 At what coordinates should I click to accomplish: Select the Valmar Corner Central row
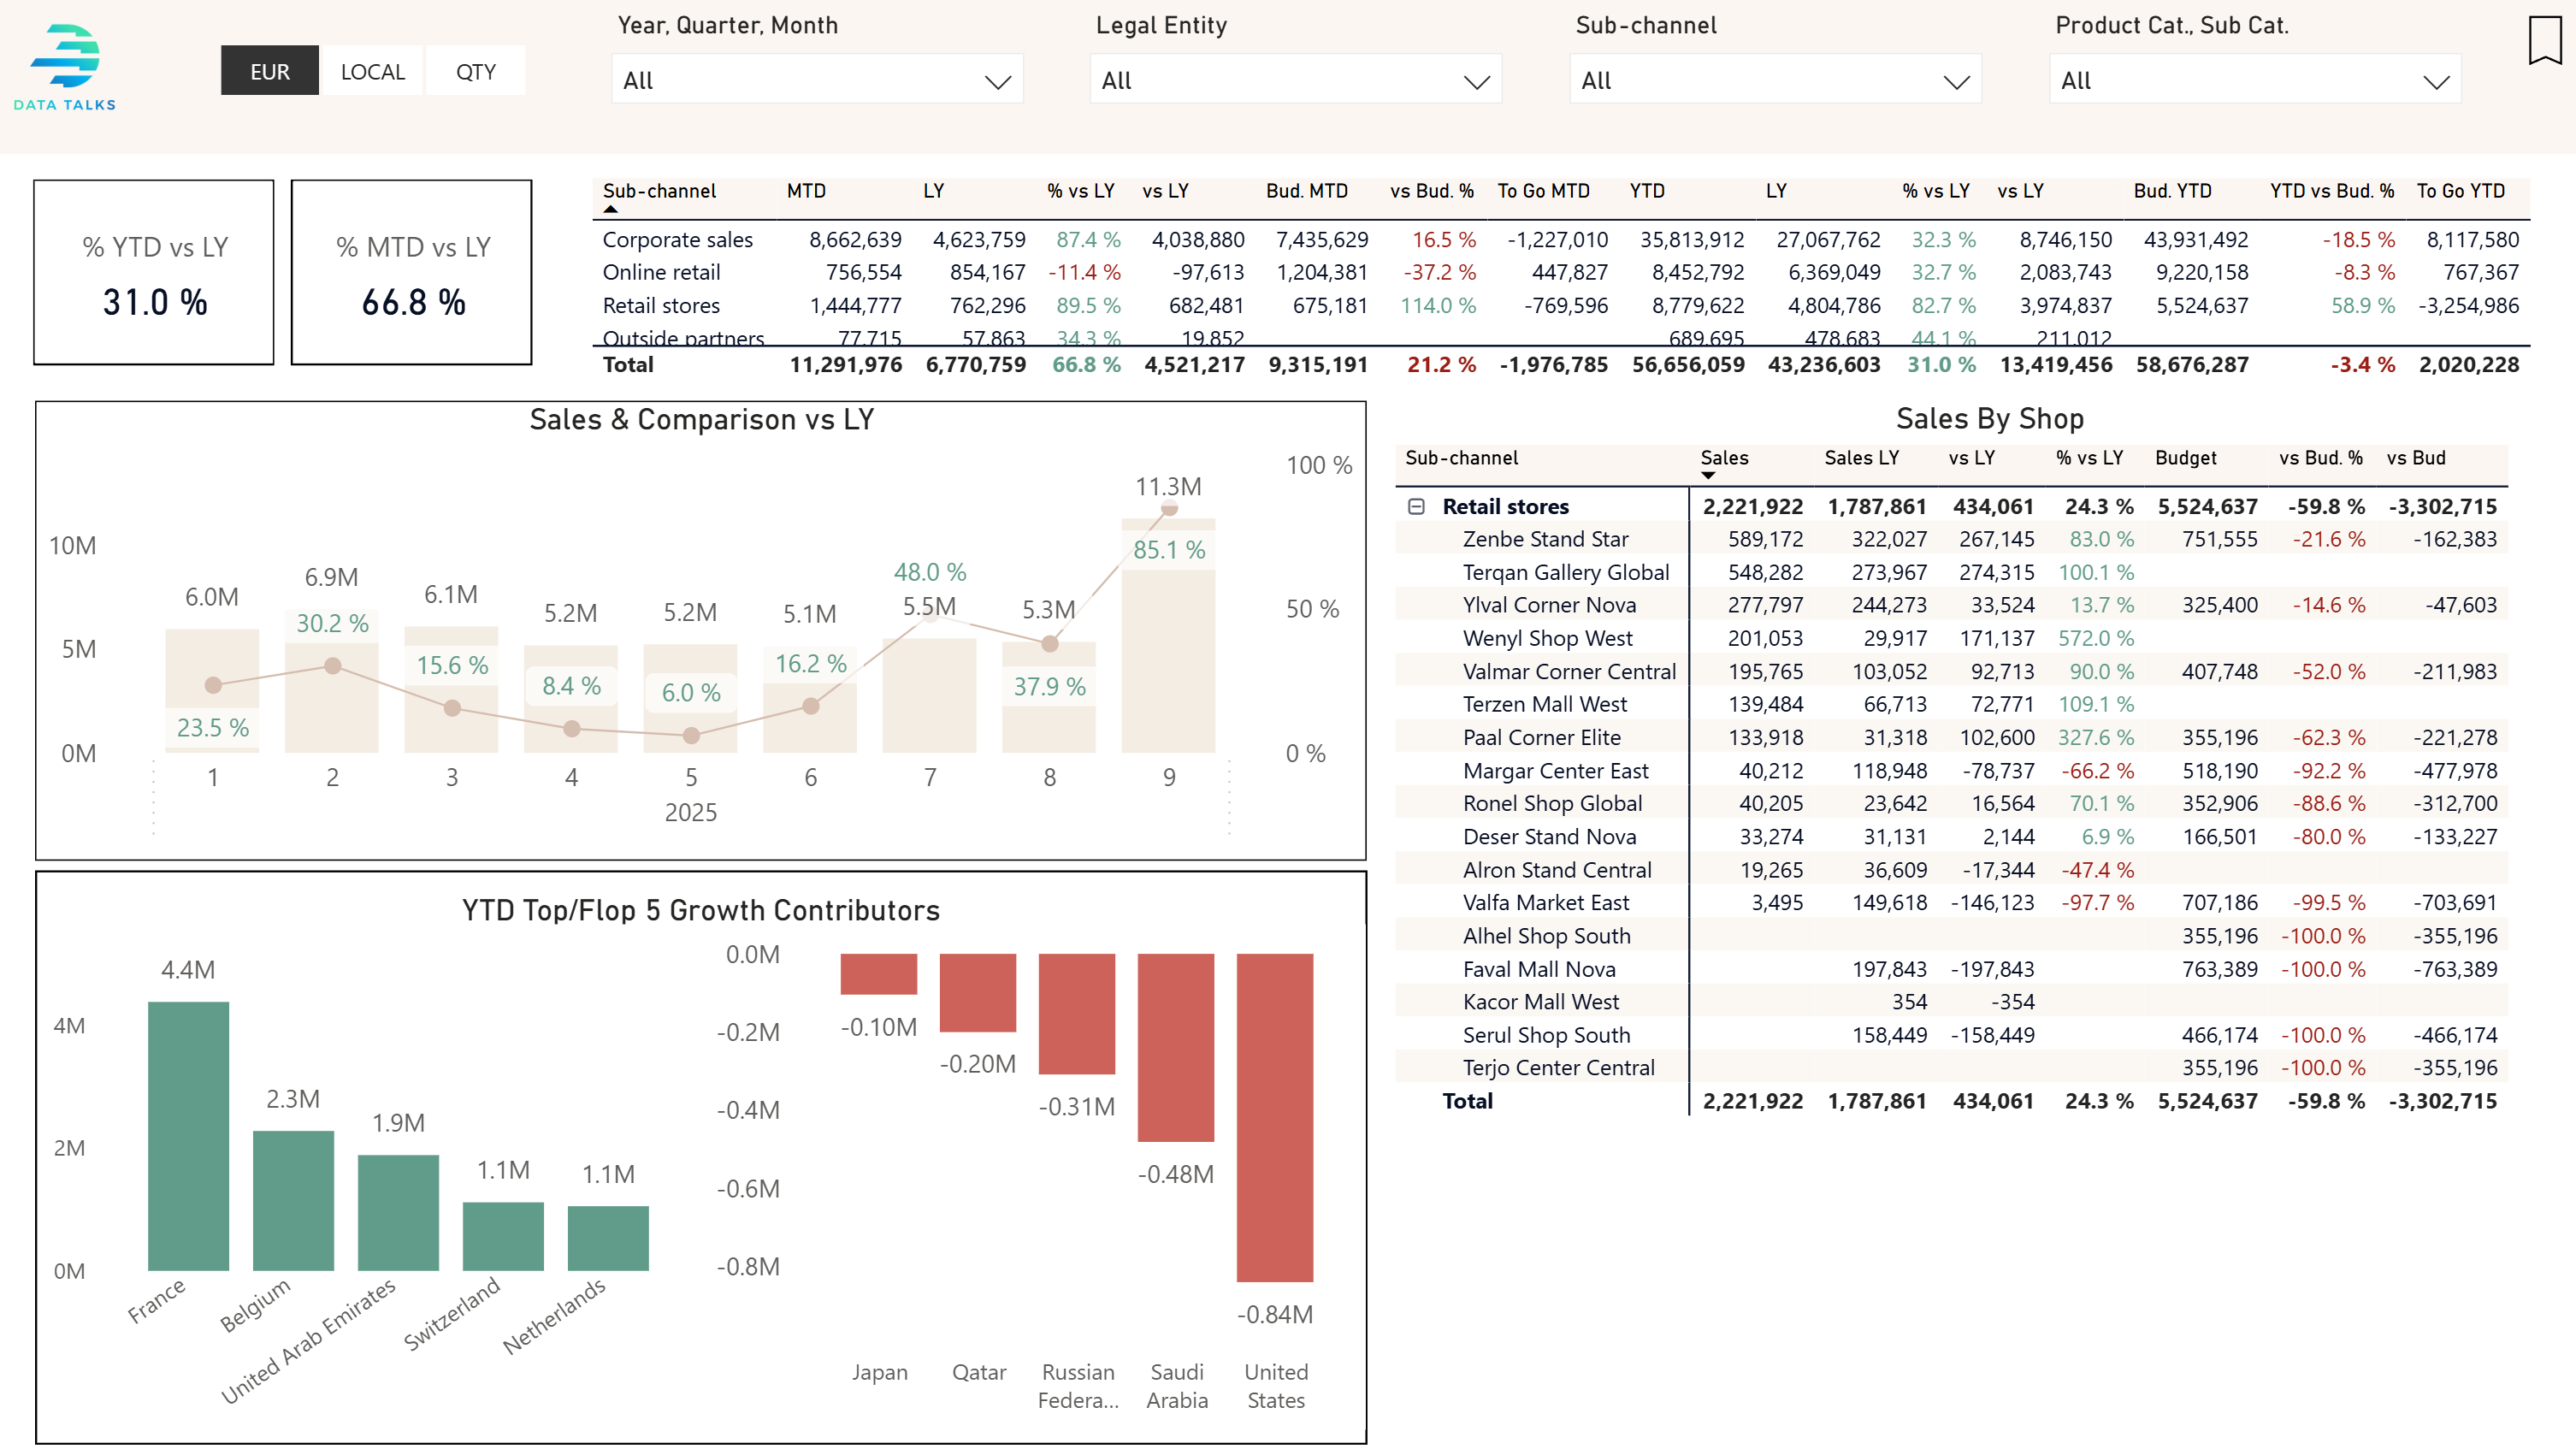(x=1951, y=671)
